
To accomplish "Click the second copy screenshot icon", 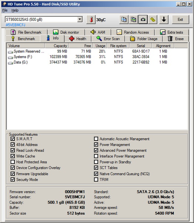I will 133,19.
